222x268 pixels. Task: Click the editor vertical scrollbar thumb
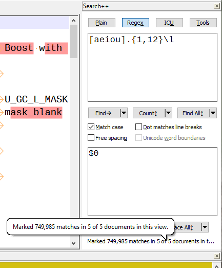74,41
